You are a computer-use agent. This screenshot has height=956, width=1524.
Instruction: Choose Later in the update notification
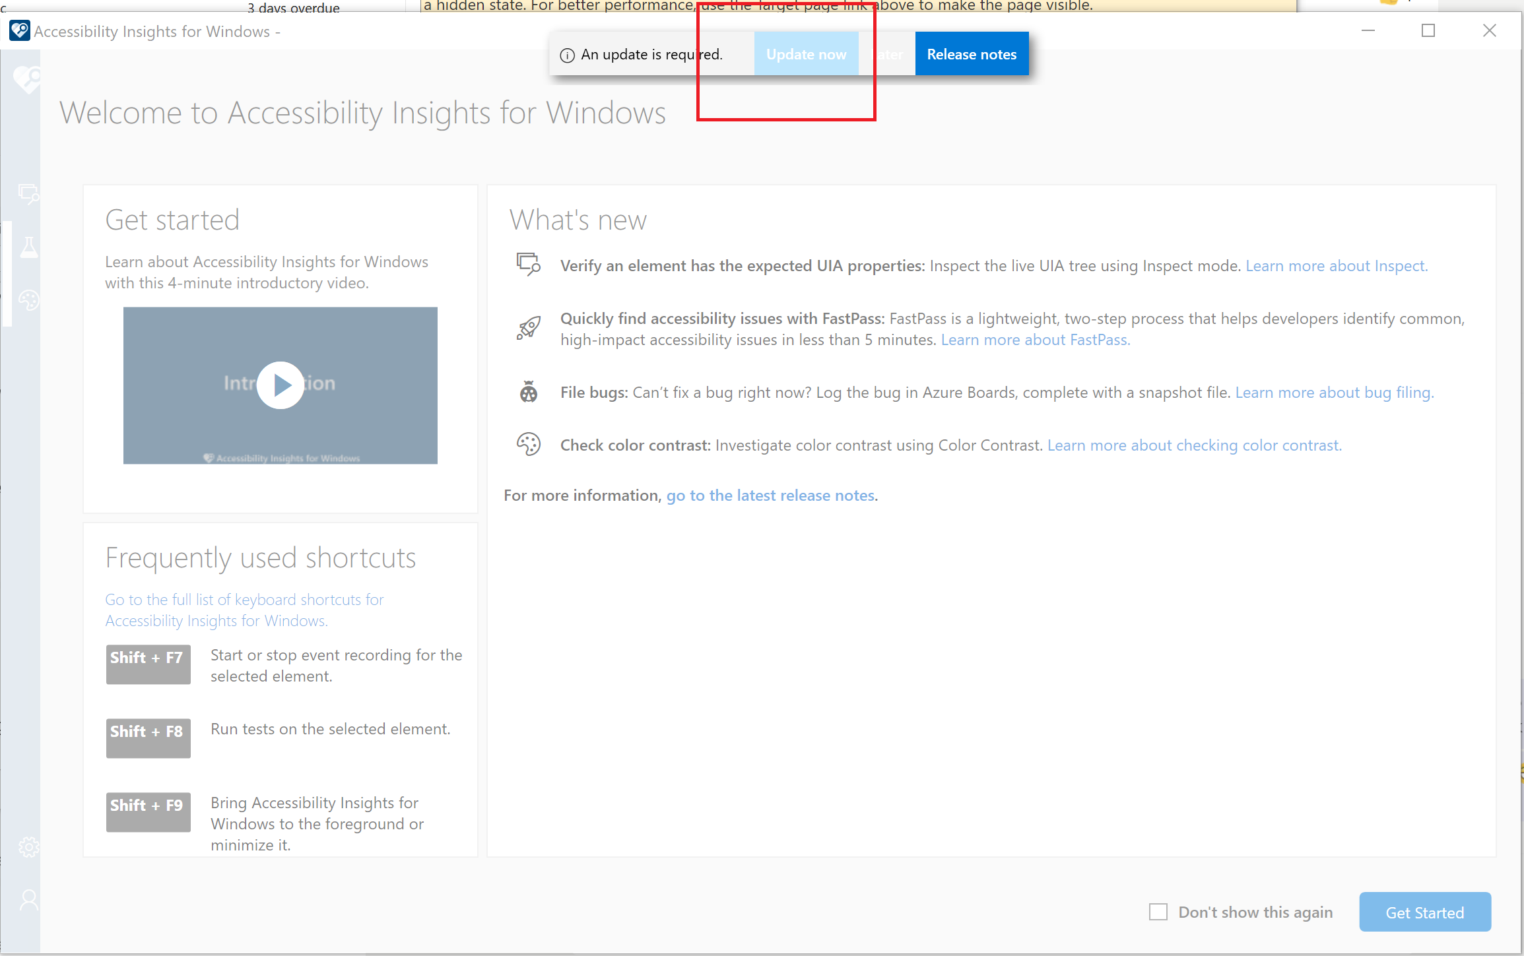(x=887, y=53)
